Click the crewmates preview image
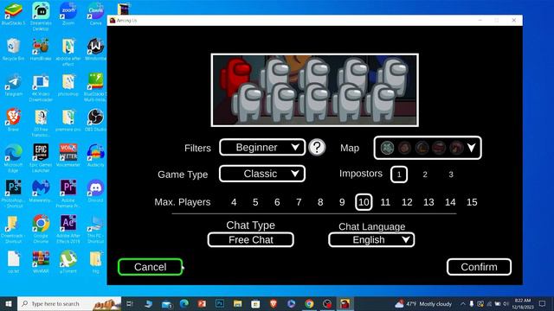This screenshot has width=554, height=311. pos(315,90)
